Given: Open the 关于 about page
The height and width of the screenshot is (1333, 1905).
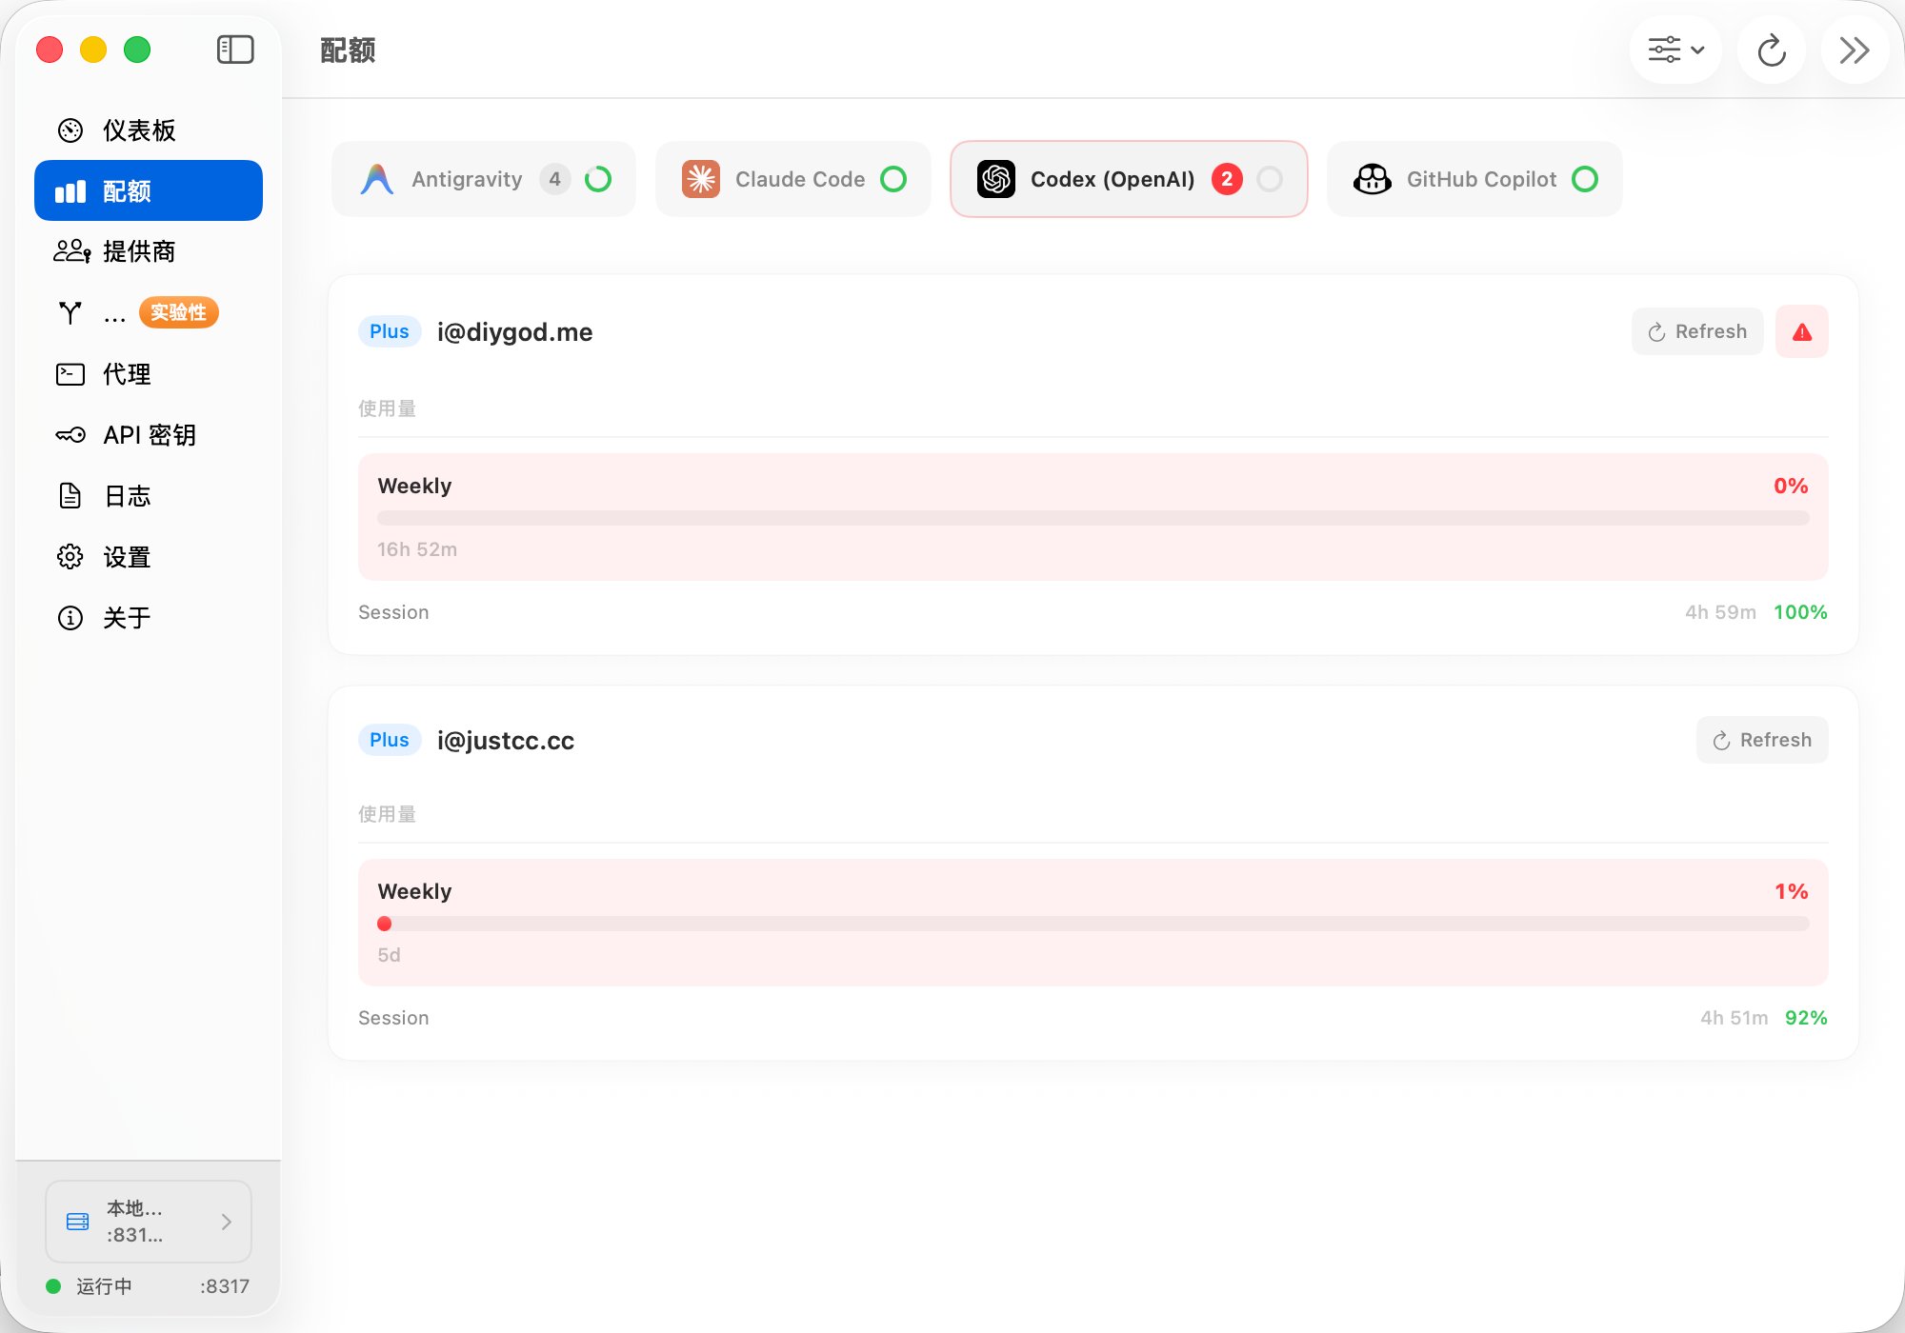Looking at the screenshot, I should (126, 618).
